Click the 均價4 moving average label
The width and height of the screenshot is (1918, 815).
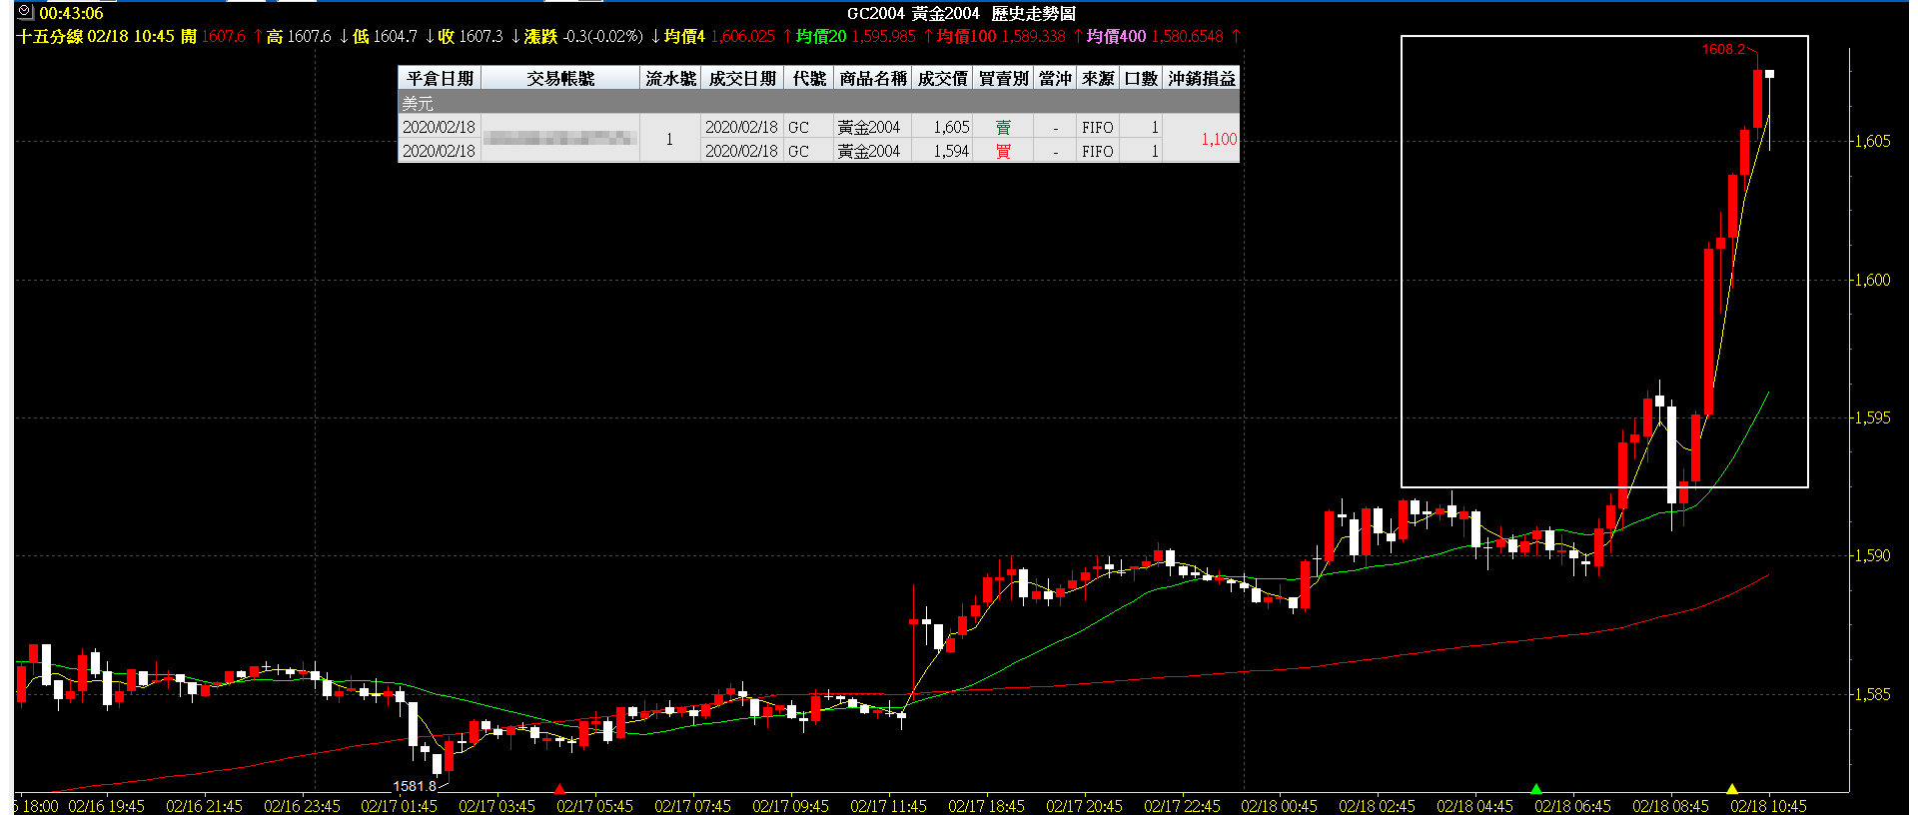click(x=684, y=36)
